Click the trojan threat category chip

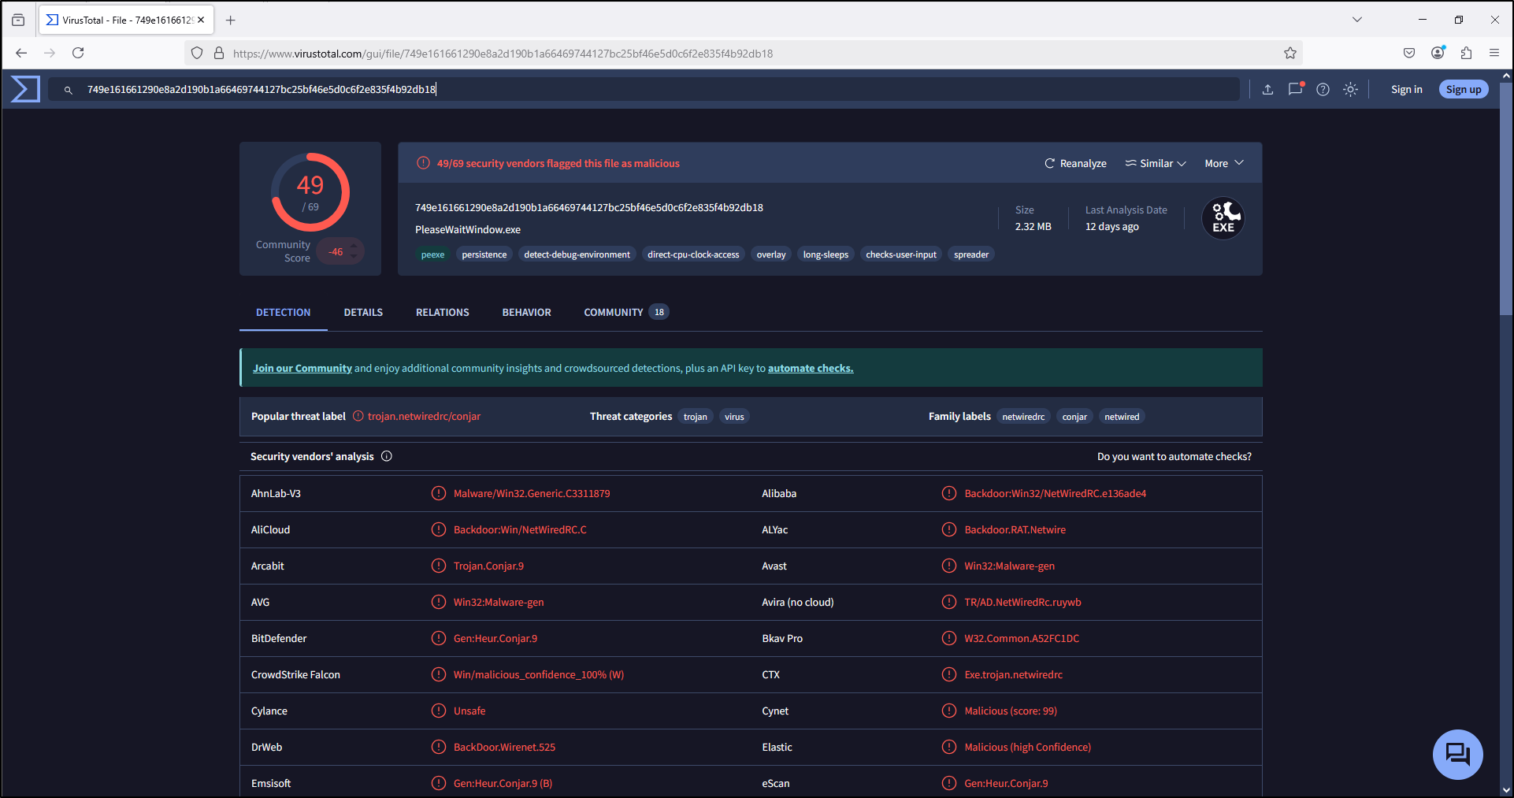click(696, 417)
